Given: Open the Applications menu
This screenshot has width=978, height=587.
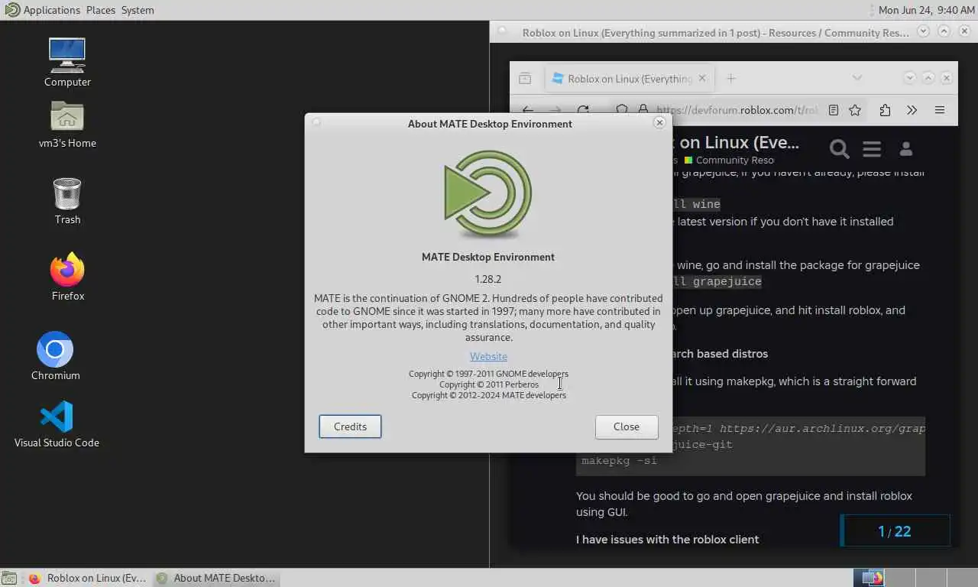Looking at the screenshot, I should coord(51,10).
